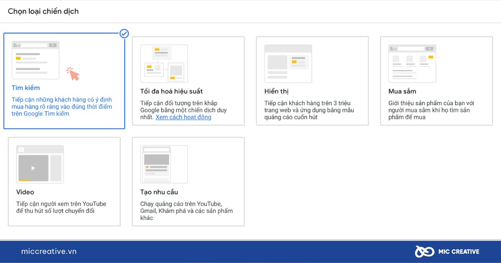Image resolution: width=501 pixels, height=263 pixels.
Task: Choose the Mua sắm campaign type
Action: pyautogui.click(x=402, y=91)
